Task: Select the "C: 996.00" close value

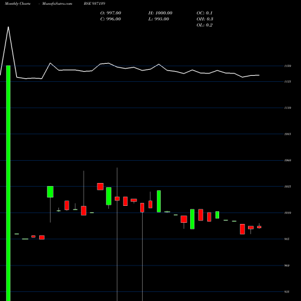Action: click(110, 19)
